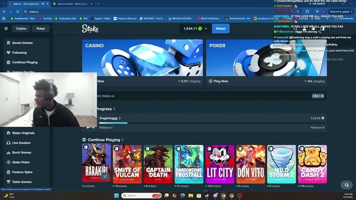This screenshot has height=200, width=356.
Task: Switch to Iziprime Stream browser tab
Action: [x=73, y=4]
